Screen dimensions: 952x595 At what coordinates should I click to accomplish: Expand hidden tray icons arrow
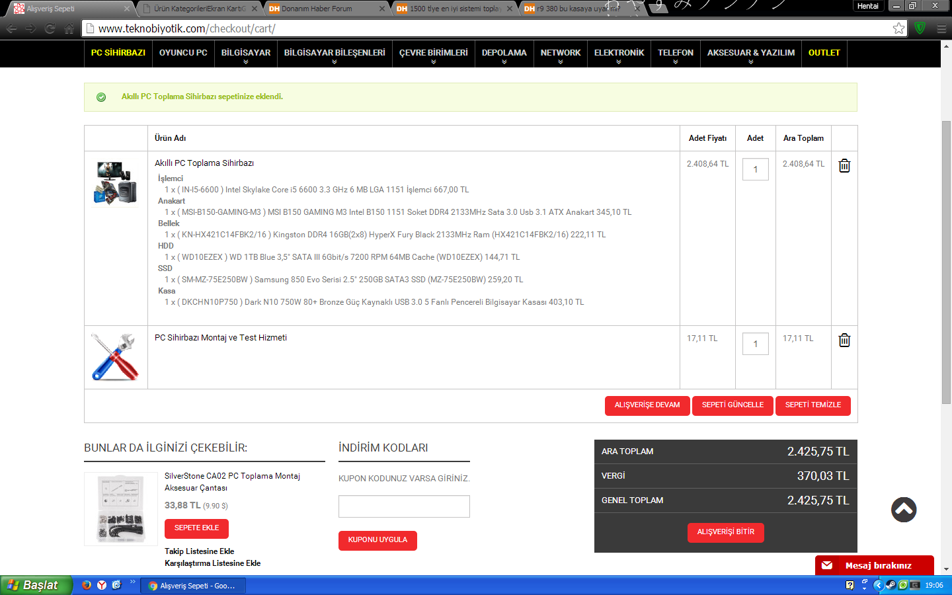878,585
